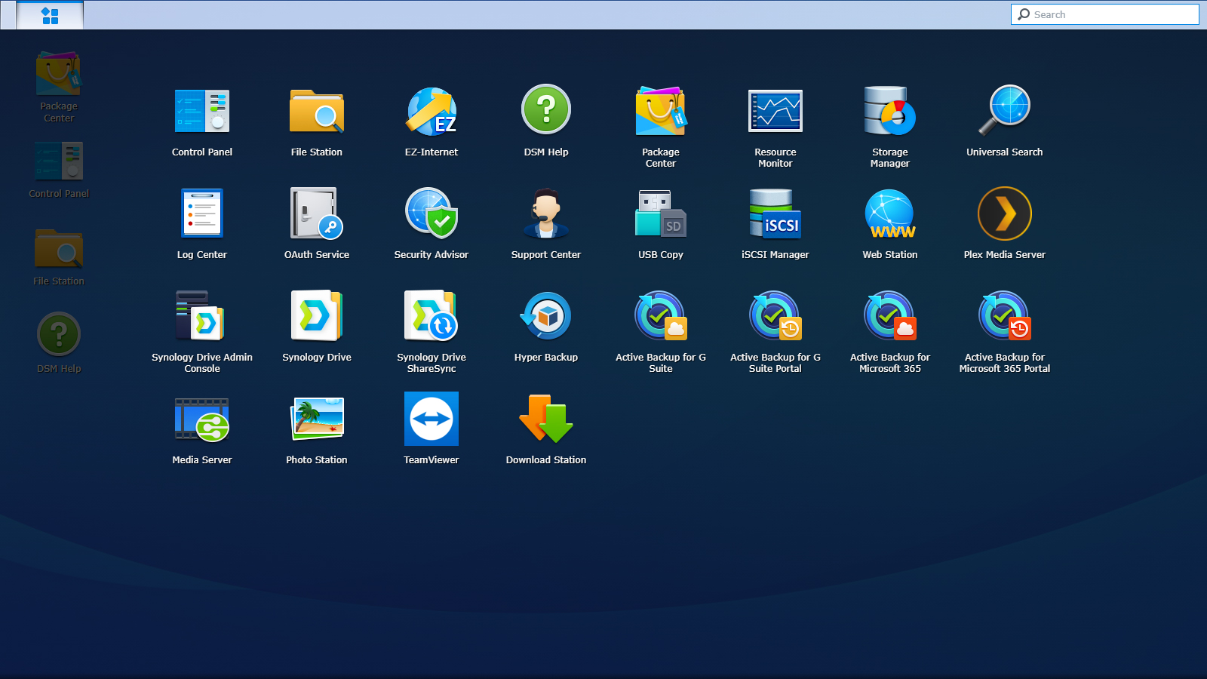The height and width of the screenshot is (679, 1207).
Task: Select the dimmed DSM Help desktop shortcut
Action: 59,343
